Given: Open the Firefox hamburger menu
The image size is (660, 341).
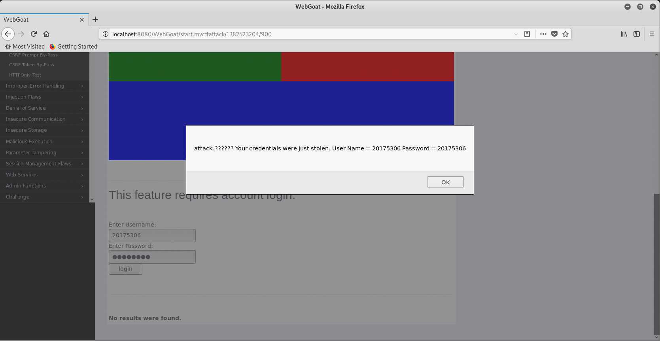Looking at the screenshot, I should (x=652, y=34).
